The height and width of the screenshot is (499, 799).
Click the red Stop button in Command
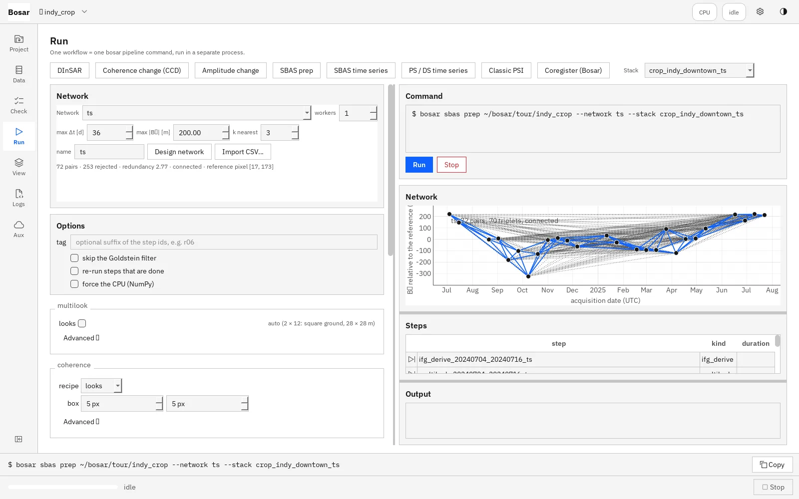[x=451, y=165]
